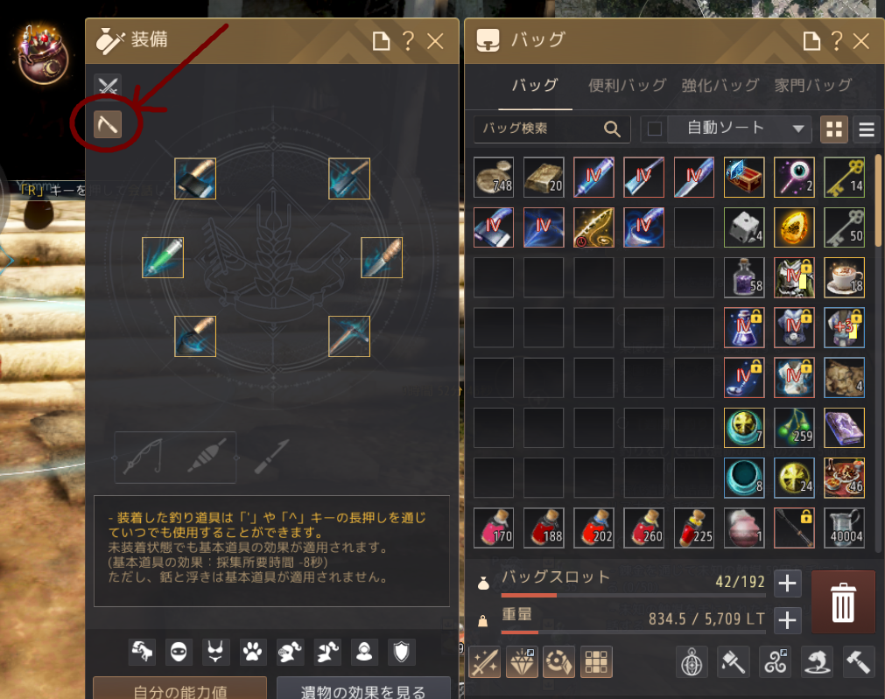Click the 遺物の効果を見る button
The width and height of the screenshot is (885, 699).
click(x=363, y=689)
